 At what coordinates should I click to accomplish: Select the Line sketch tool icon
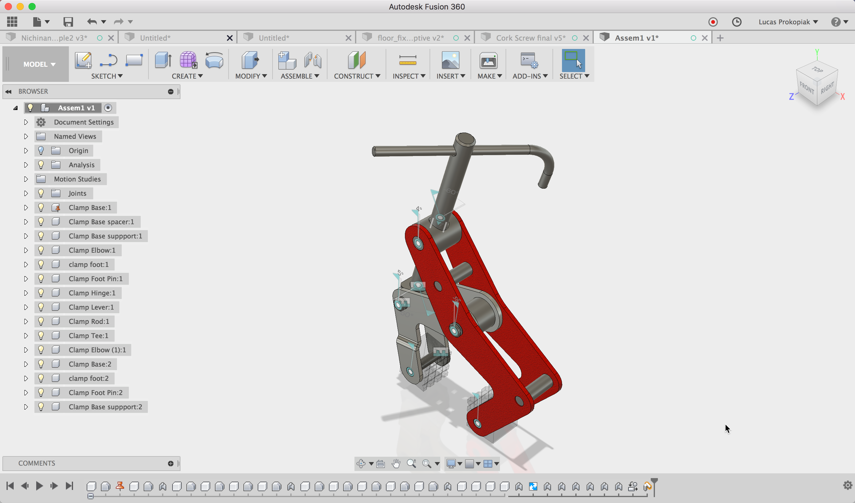109,60
